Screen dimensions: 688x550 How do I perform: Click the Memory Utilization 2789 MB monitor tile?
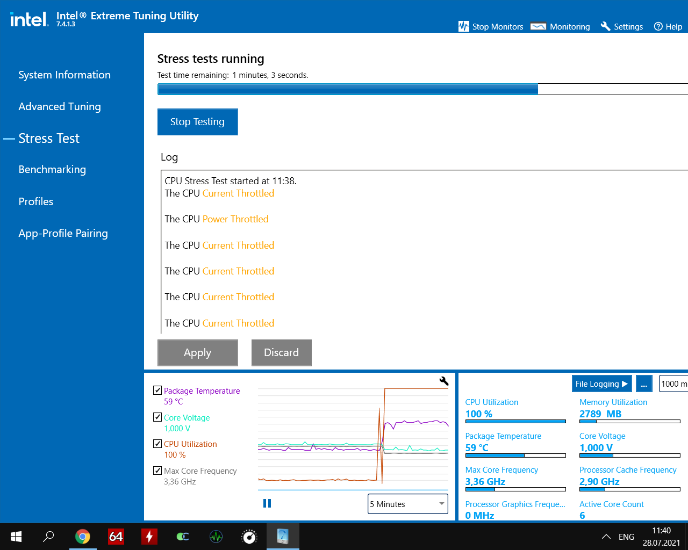coord(629,412)
